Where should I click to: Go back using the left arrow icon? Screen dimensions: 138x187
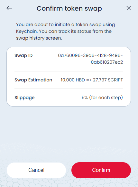click(x=9, y=8)
